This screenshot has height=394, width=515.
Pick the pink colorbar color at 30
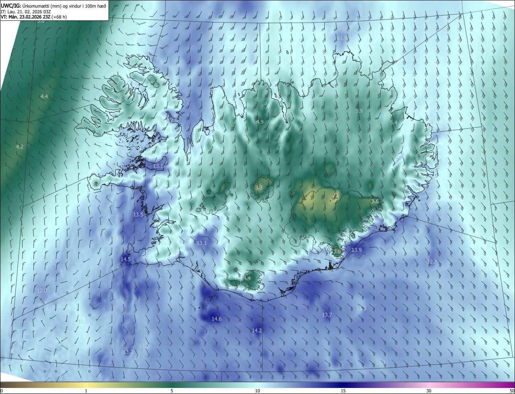click(x=429, y=385)
